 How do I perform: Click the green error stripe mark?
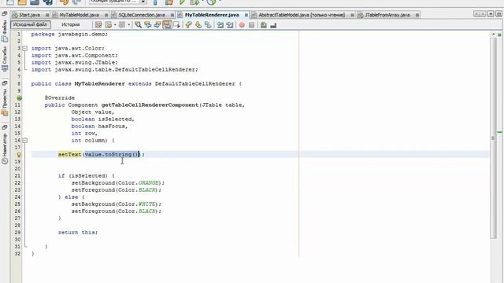pos(499,132)
